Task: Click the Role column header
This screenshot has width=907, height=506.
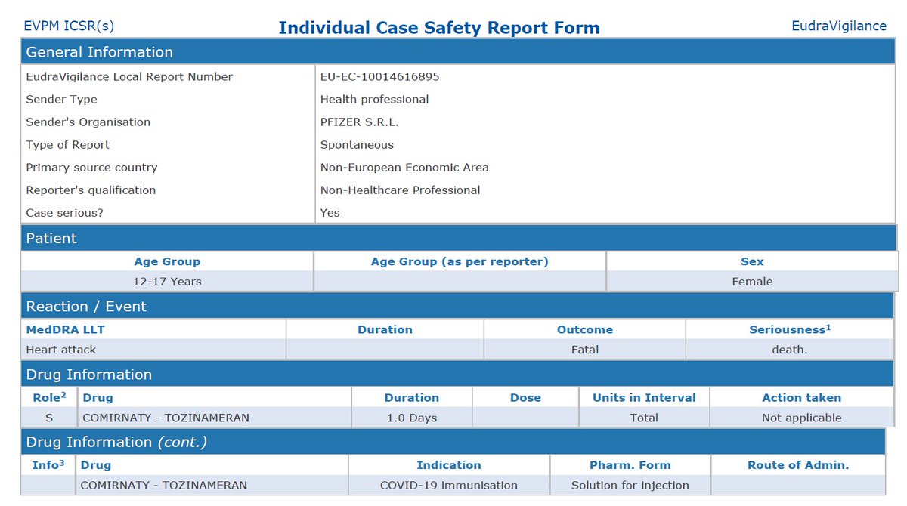Action: tap(49, 396)
